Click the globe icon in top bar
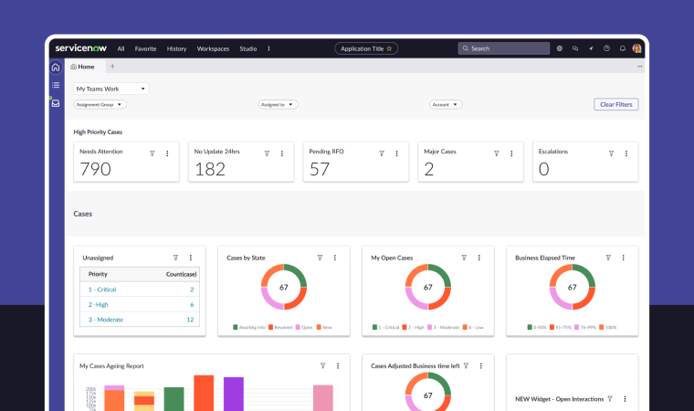 tap(560, 48)
